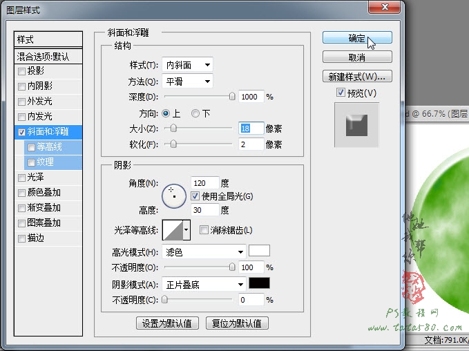Select 混合选项:默认 in styles list
Screen dimensions: 469x351
click(48, 56)
